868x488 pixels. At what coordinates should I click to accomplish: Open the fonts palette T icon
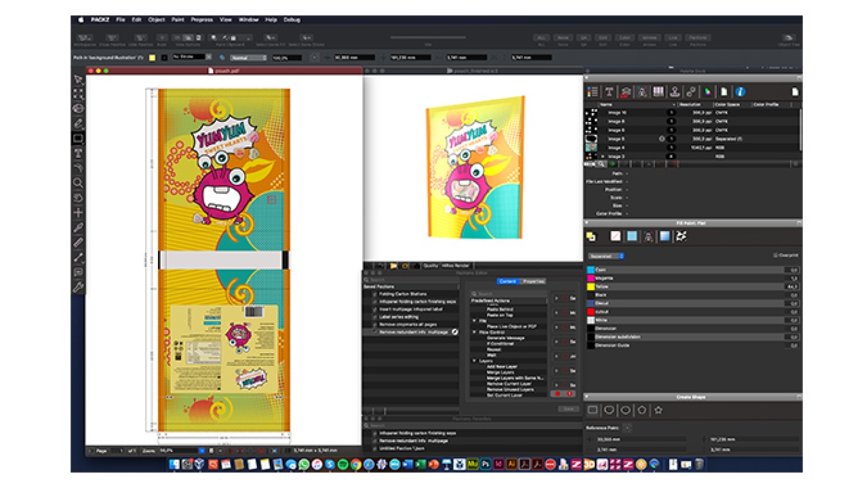(609, 92)
